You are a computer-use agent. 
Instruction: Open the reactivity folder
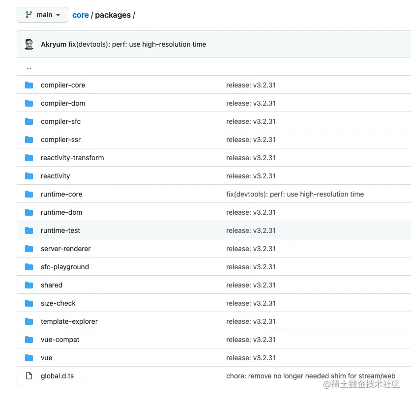(x=55, y=176)
